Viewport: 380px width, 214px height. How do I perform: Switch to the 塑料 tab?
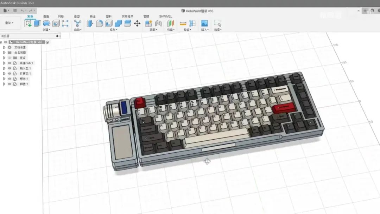[x=109, y=16]
